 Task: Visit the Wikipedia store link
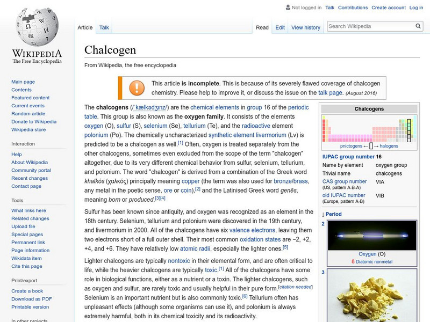point(28,129)
